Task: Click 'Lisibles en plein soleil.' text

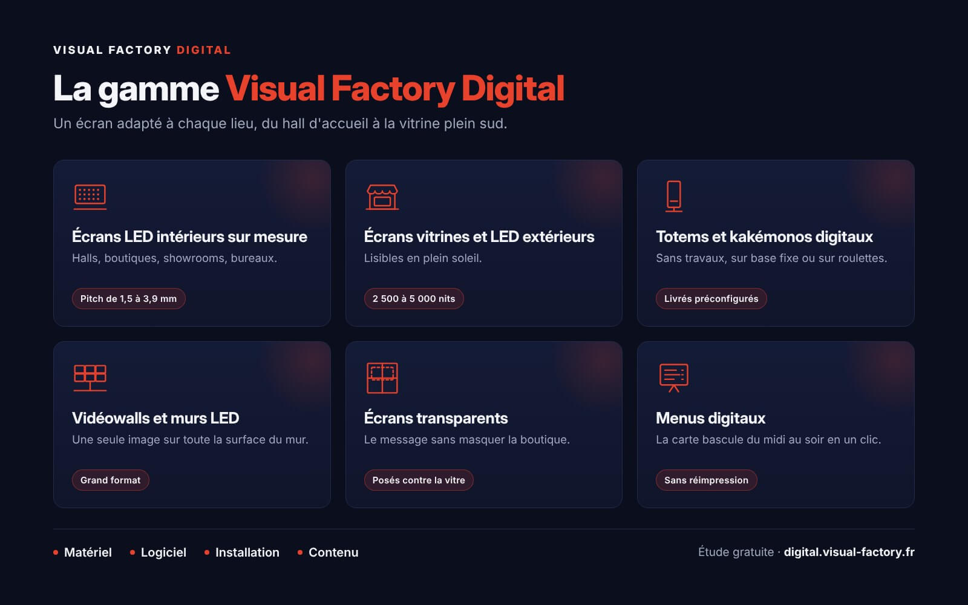Action: [423, 258]
